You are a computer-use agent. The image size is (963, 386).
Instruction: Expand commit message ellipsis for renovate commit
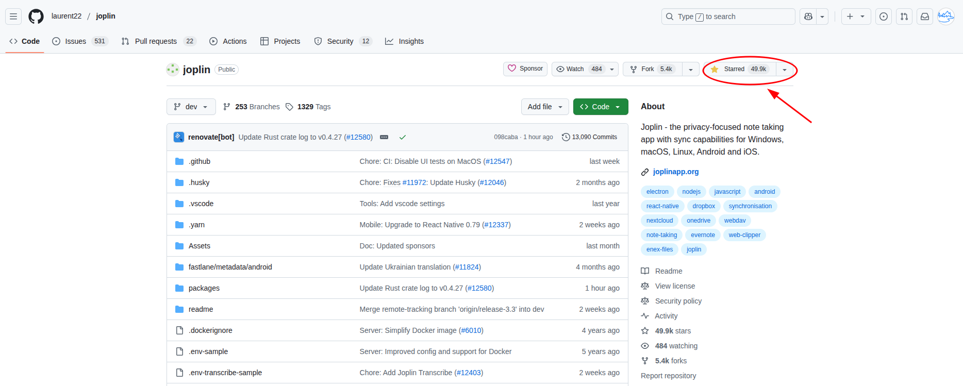[x=384, y=137]
